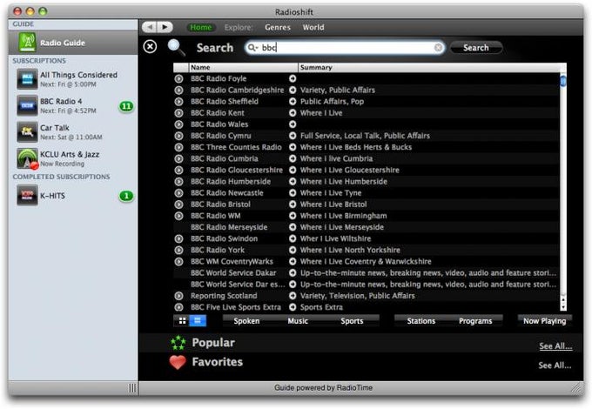Add BBC Radio Gloucestershire with plus icon
The height and width of the screenshot is (409, 592).
coord(293,170)
